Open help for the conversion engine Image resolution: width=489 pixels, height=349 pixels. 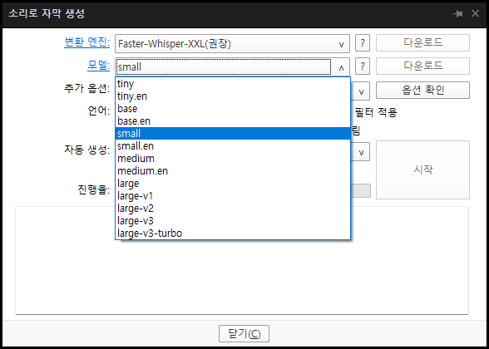point(362,43)
